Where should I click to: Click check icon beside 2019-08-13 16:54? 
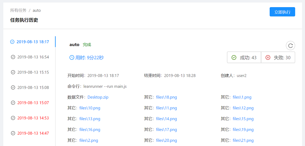(x=13, y=57)
